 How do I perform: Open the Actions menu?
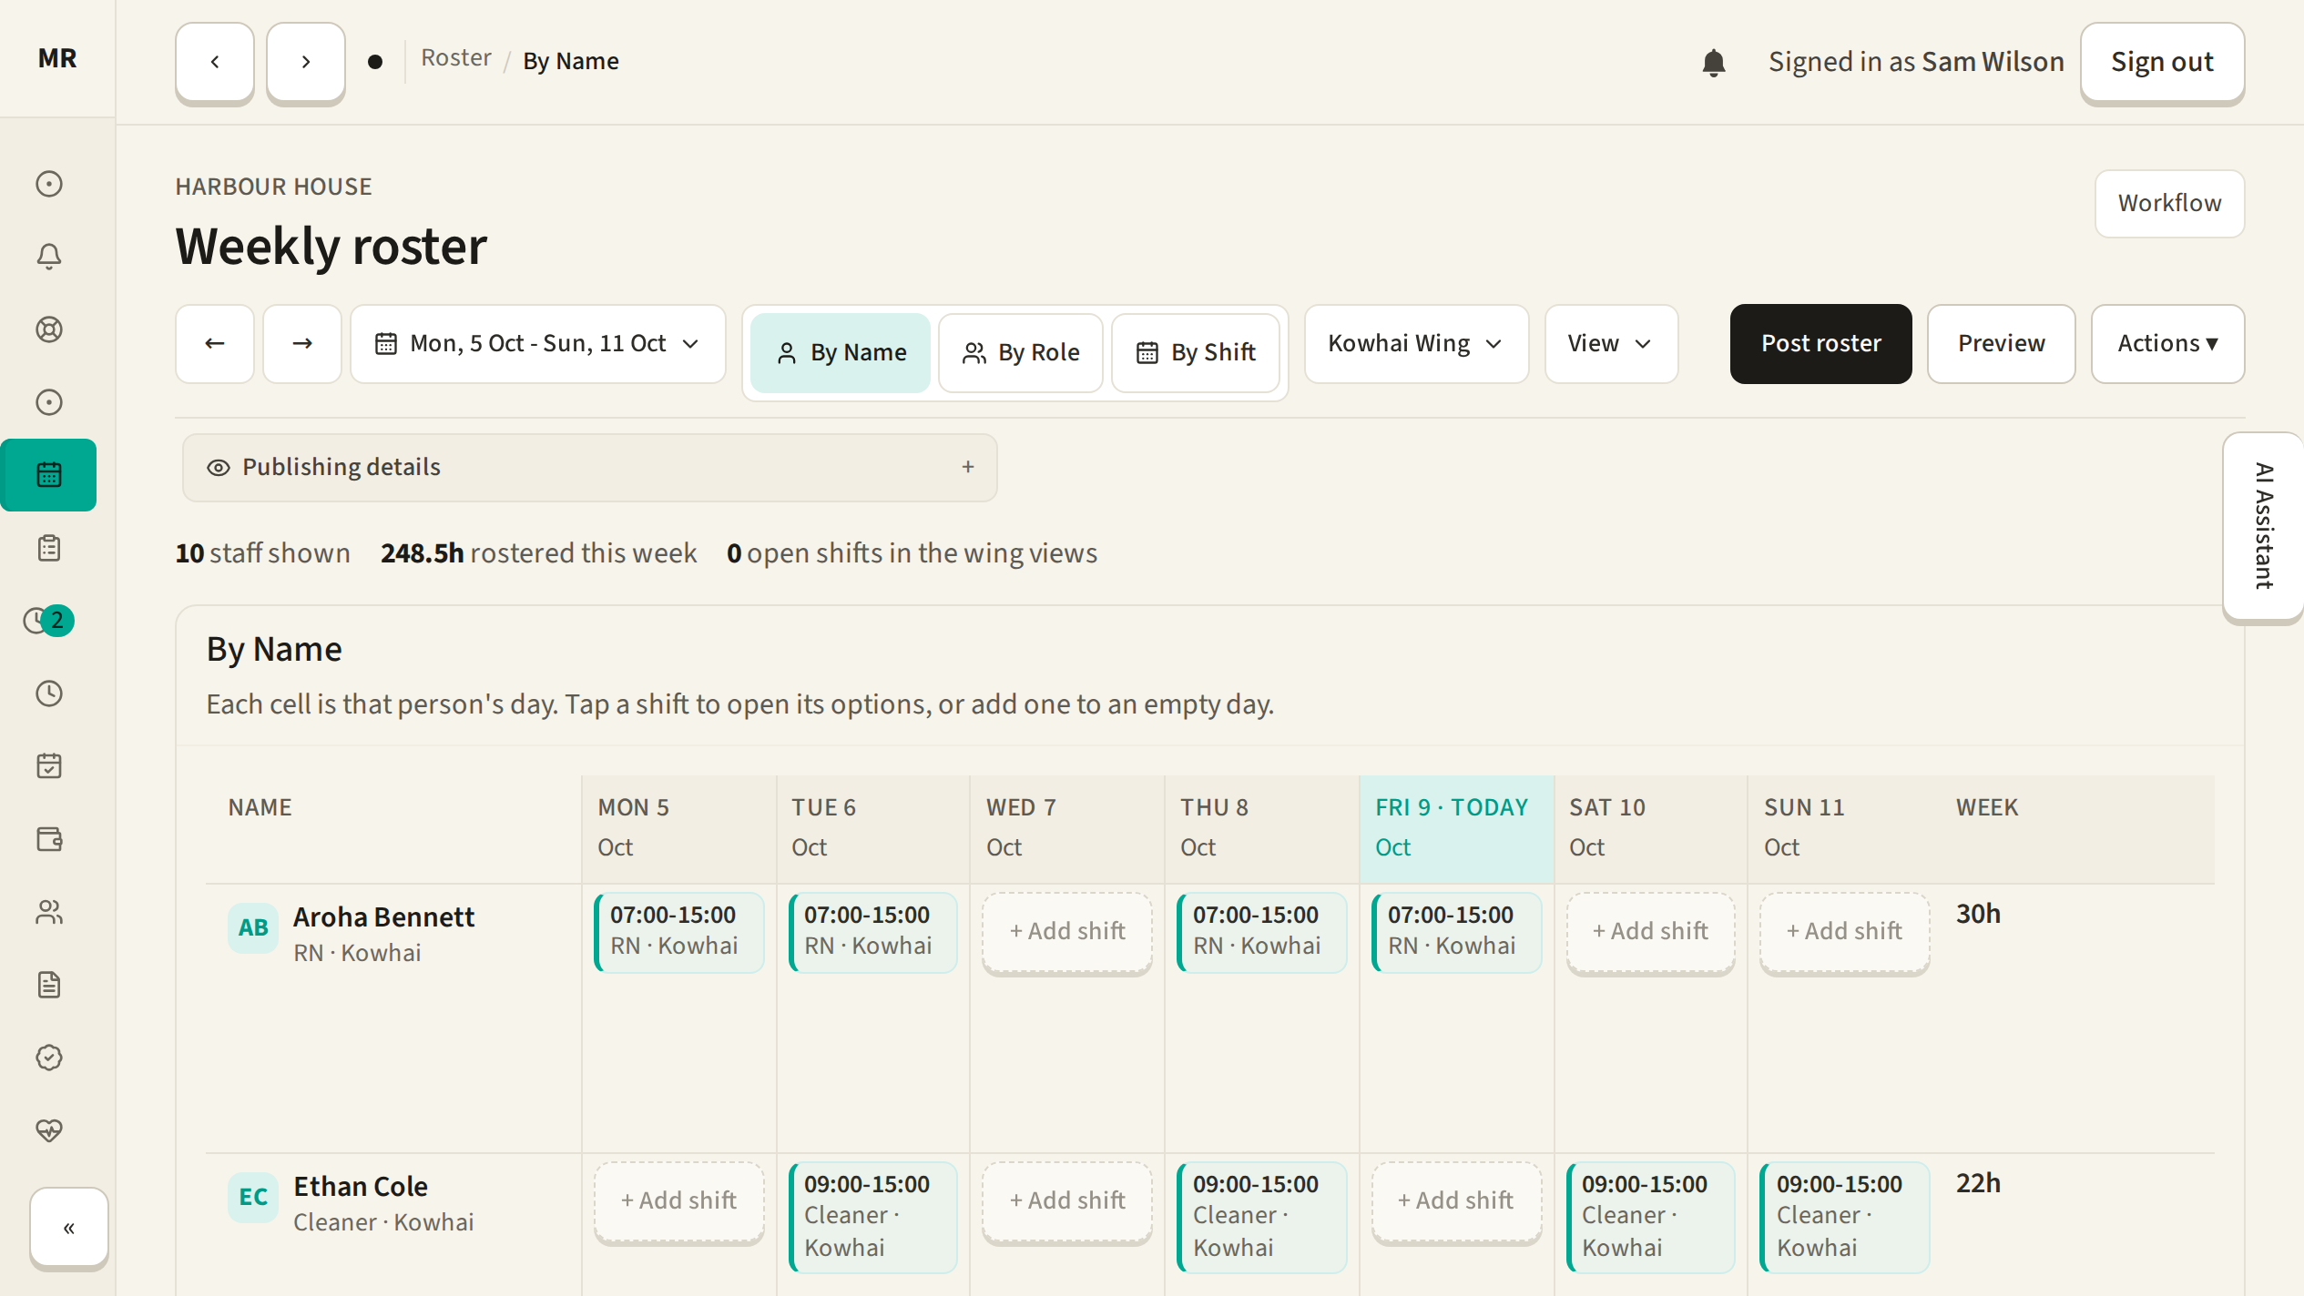pos(2167,343)
